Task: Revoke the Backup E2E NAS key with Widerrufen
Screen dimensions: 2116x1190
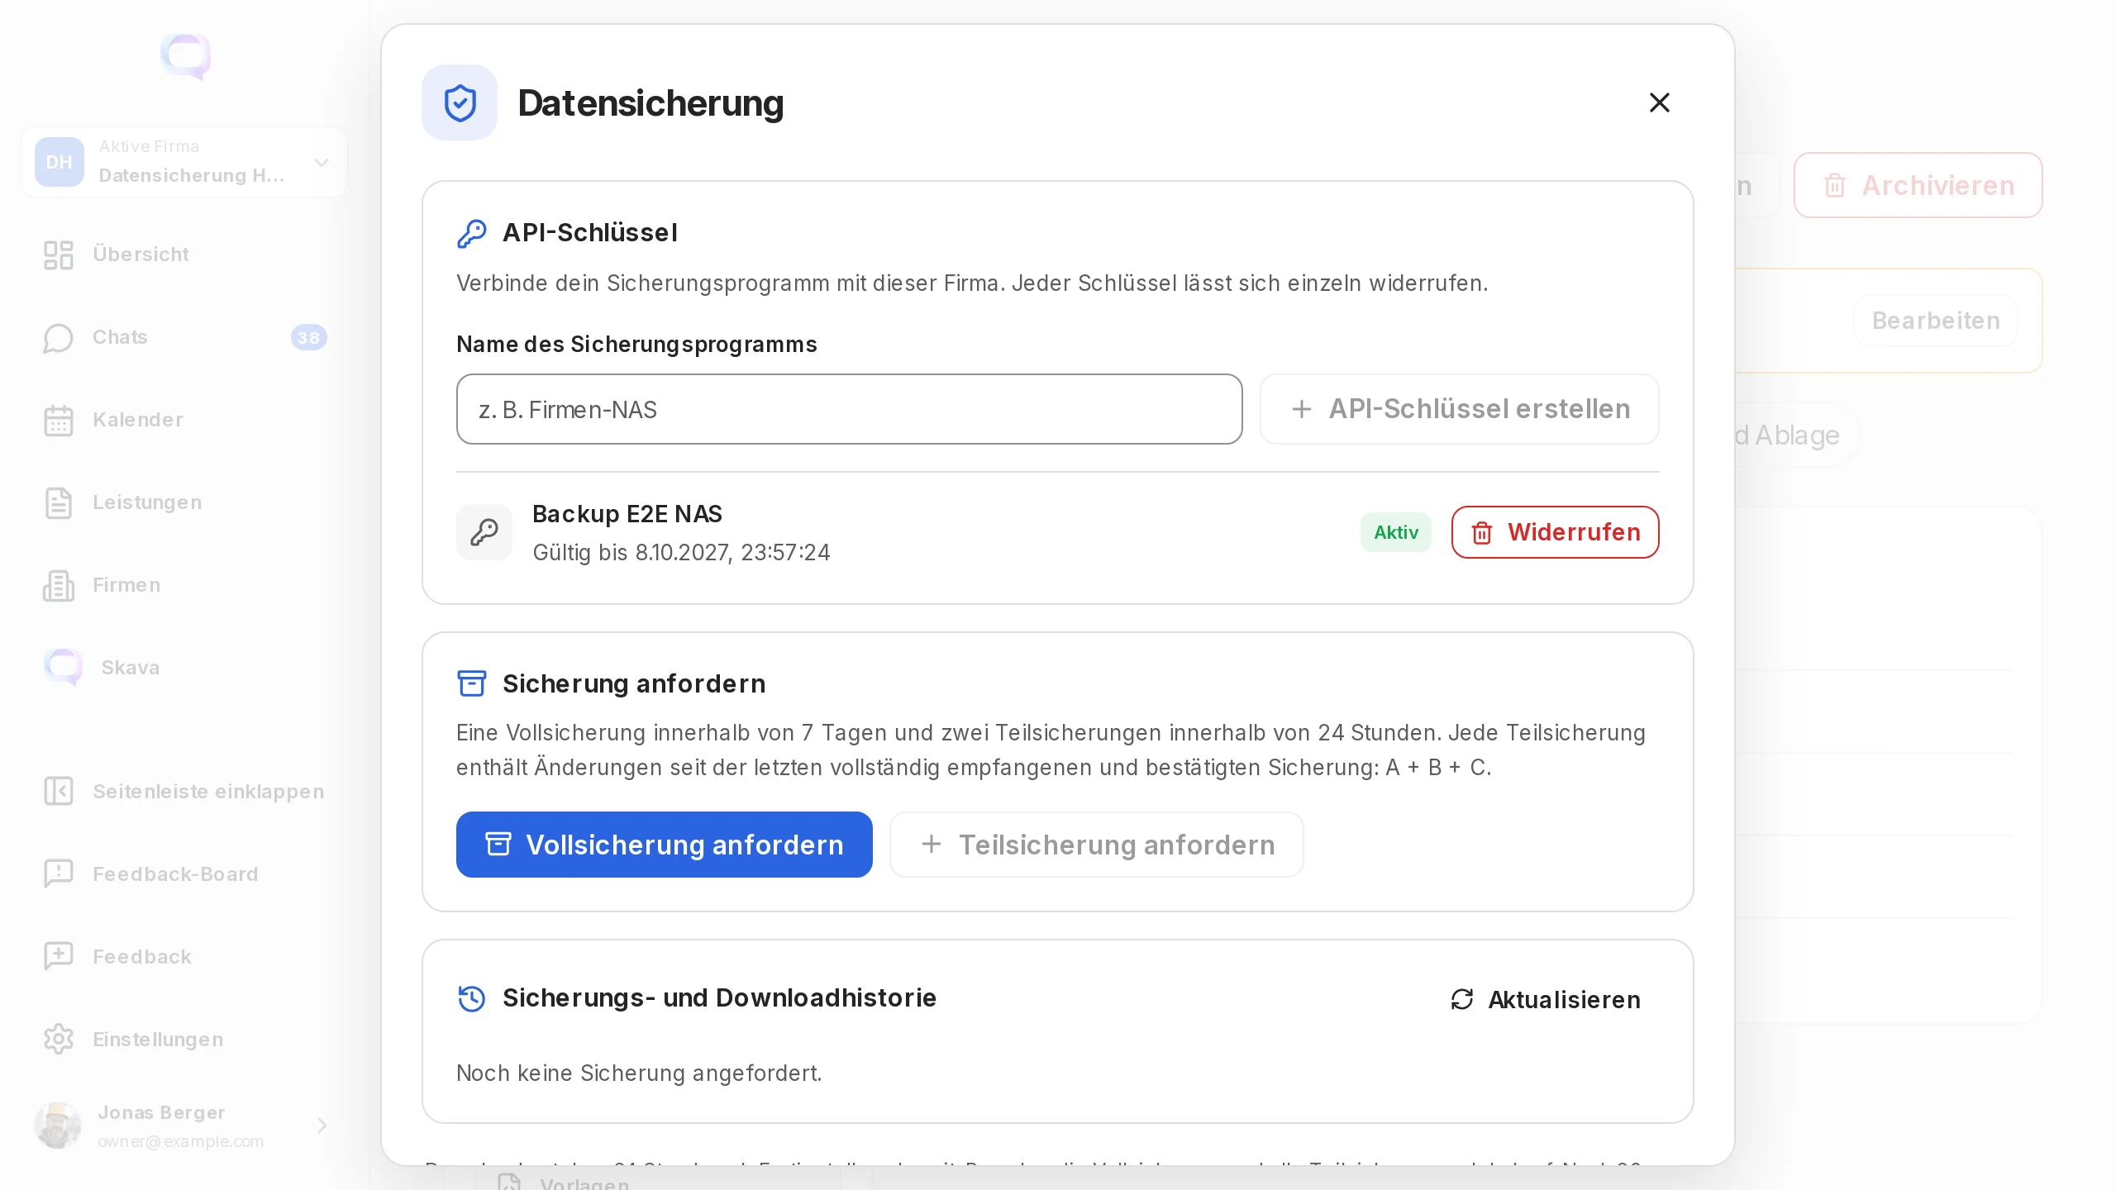Action: [1555, 532]
